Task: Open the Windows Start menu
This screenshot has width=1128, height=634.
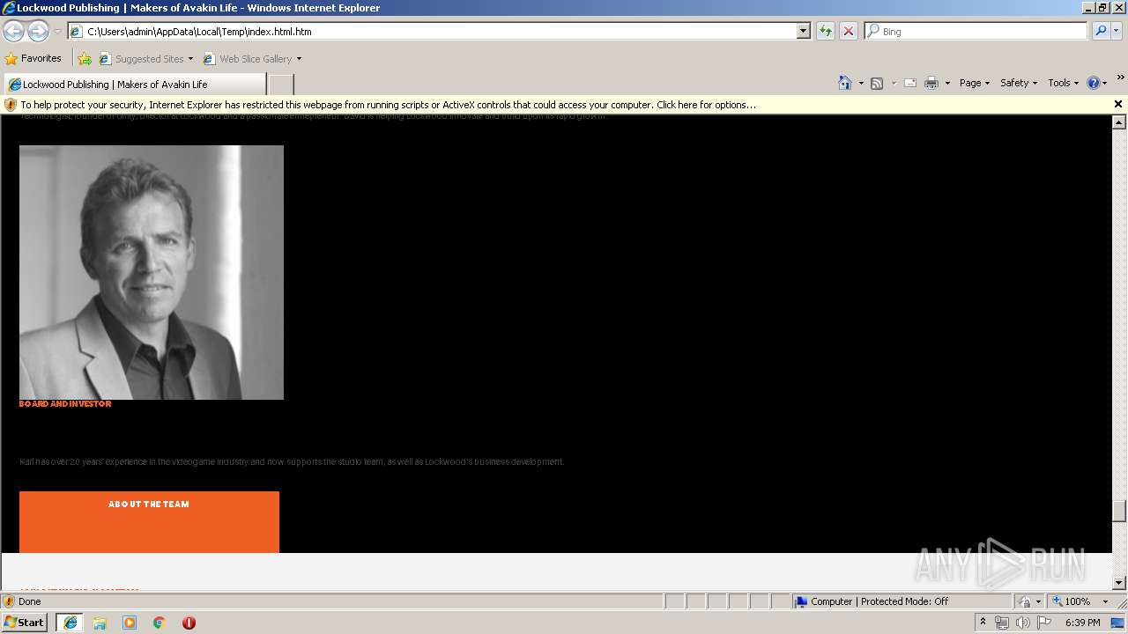Action: (25, 622)
